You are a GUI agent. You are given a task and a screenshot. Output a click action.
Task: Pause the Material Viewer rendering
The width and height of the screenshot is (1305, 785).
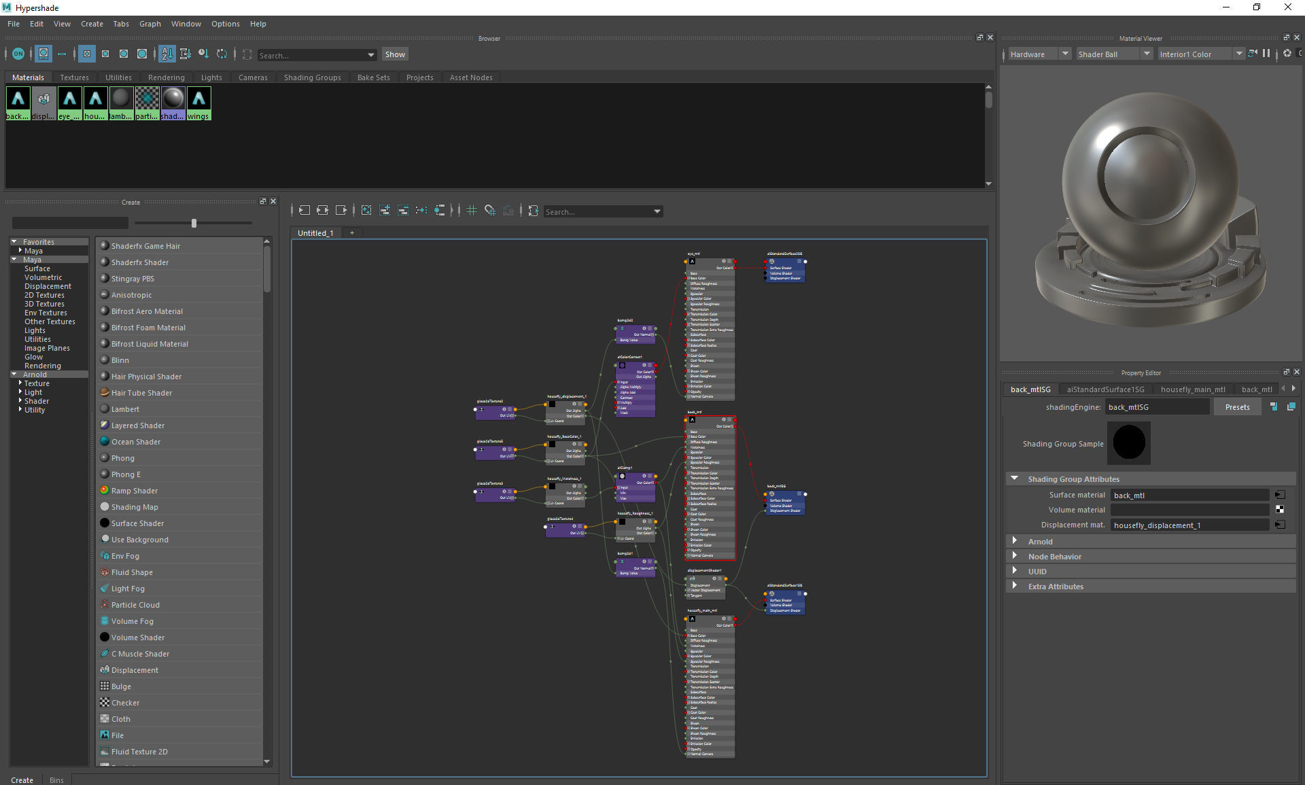1266,54
